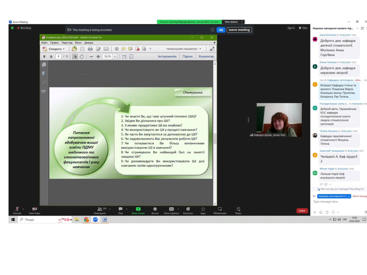
Task: Go to next page in Acrobat
Action: coord(51,56)
